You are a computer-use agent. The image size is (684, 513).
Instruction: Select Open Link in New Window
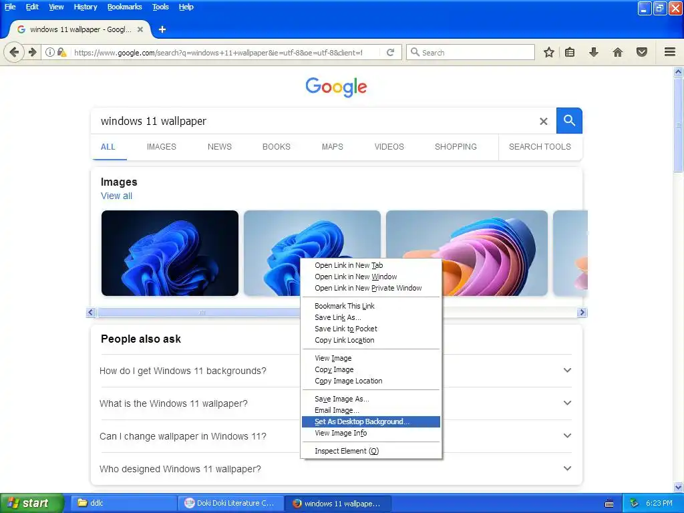(x=371, y=277)
